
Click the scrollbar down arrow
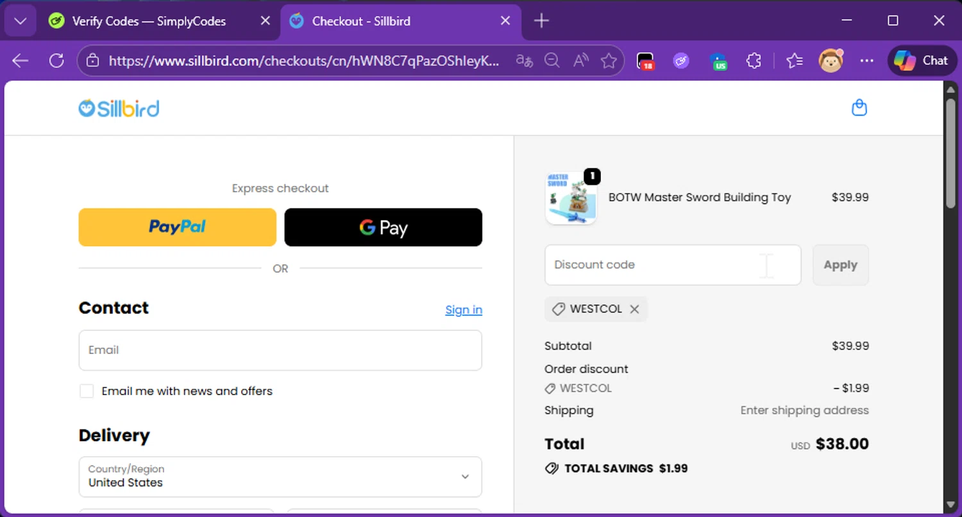click(x=951, y=505)
